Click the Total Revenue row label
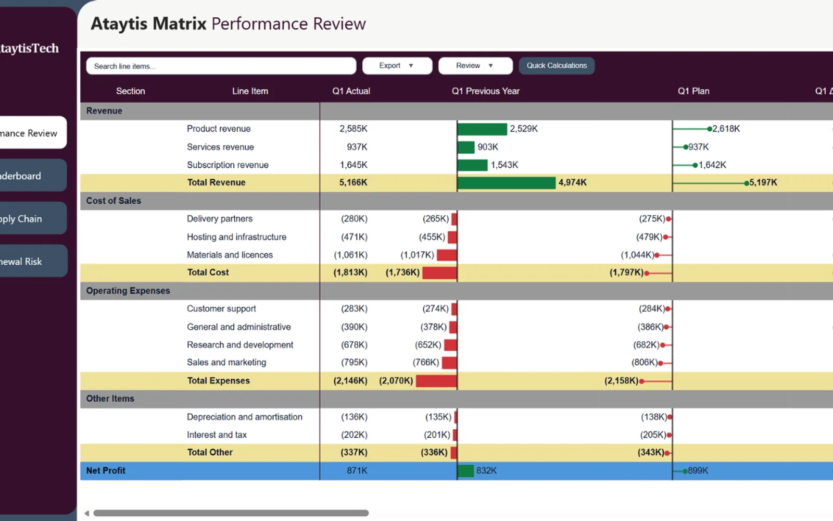Screen dimensions: 833x521 point(216,182)
